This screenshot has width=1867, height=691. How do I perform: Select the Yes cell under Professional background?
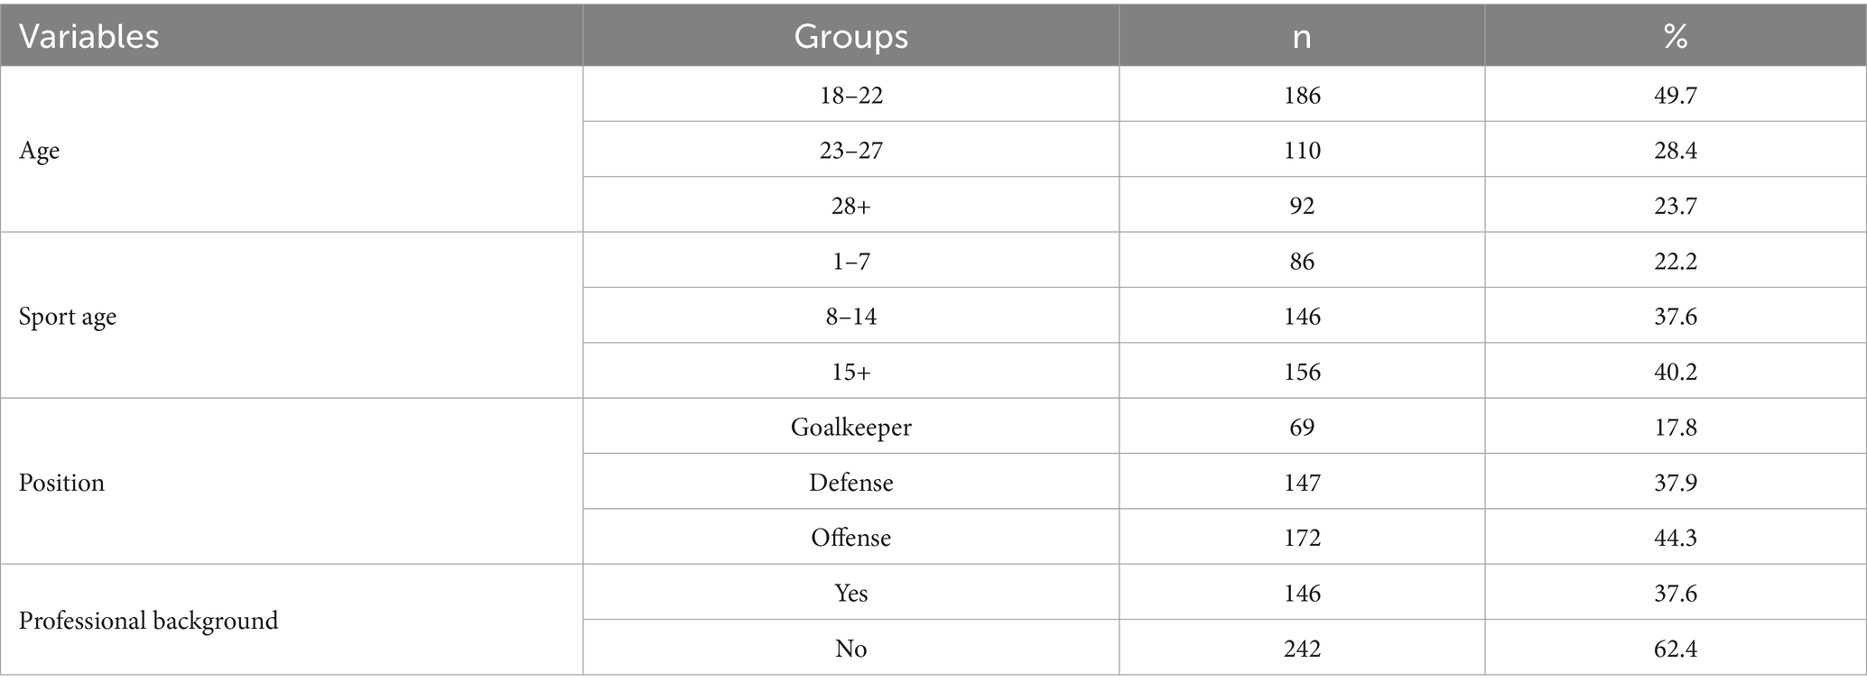850,593
